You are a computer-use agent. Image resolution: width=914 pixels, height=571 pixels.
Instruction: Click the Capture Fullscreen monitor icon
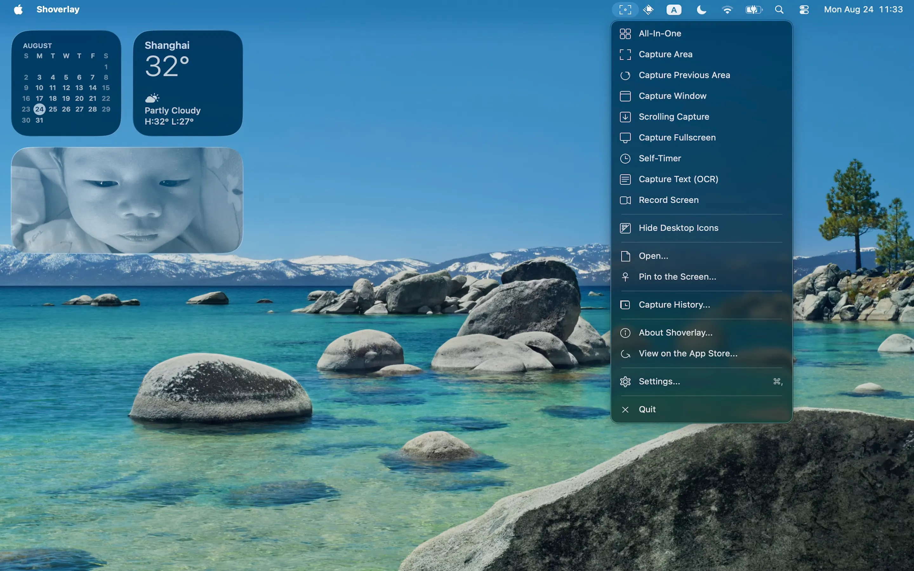(625, 137)
